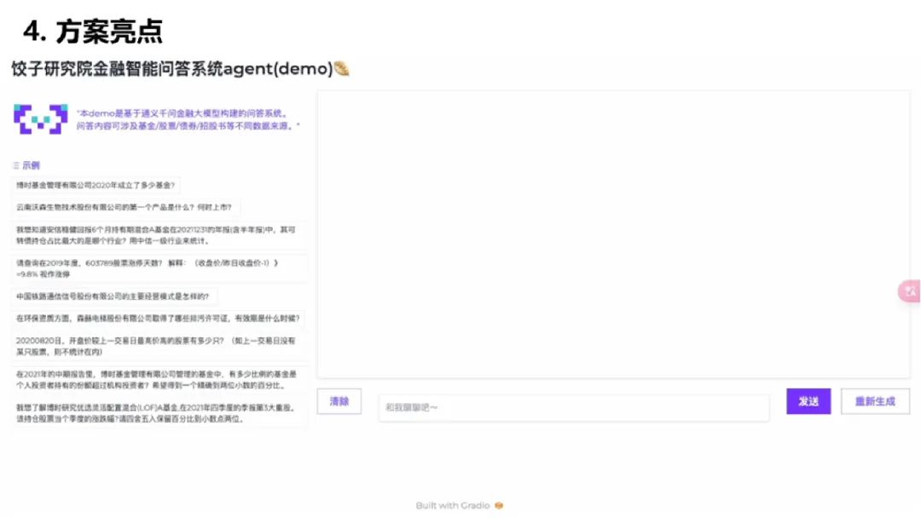Select example about 建信稳健回报 fund convertible bond industry
921x518 pixels.
pyautogui.click(x=158, y=235)
